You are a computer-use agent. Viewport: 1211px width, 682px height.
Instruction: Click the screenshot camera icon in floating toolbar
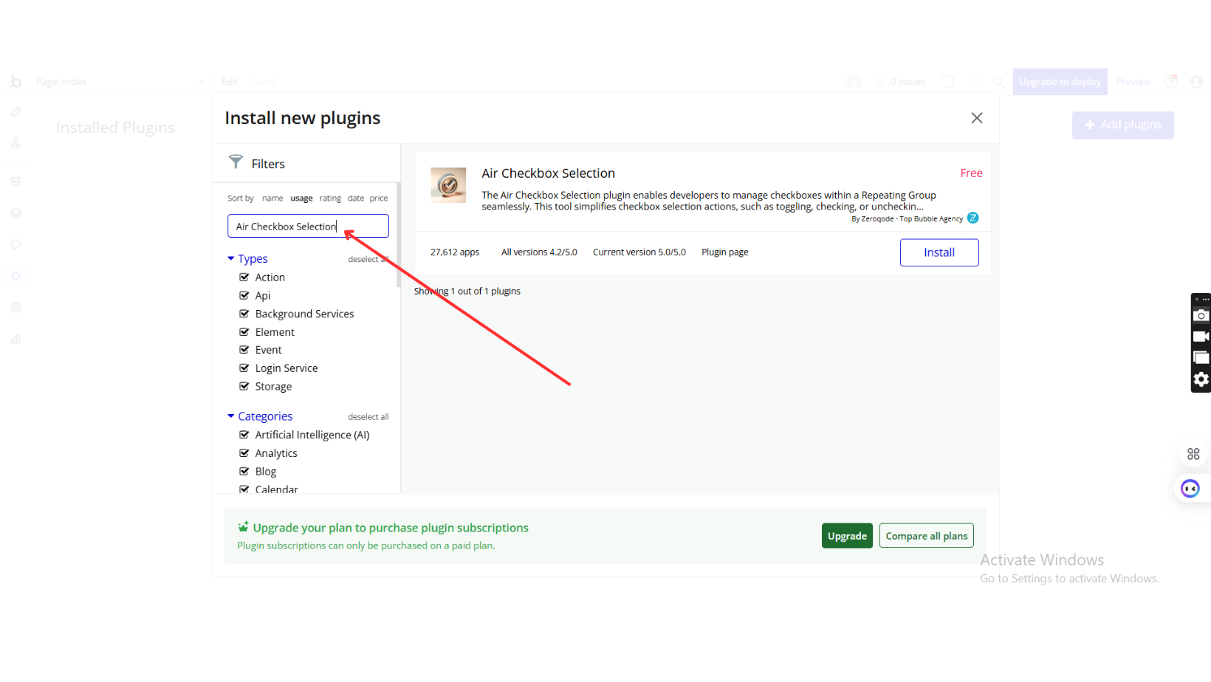1201,315
